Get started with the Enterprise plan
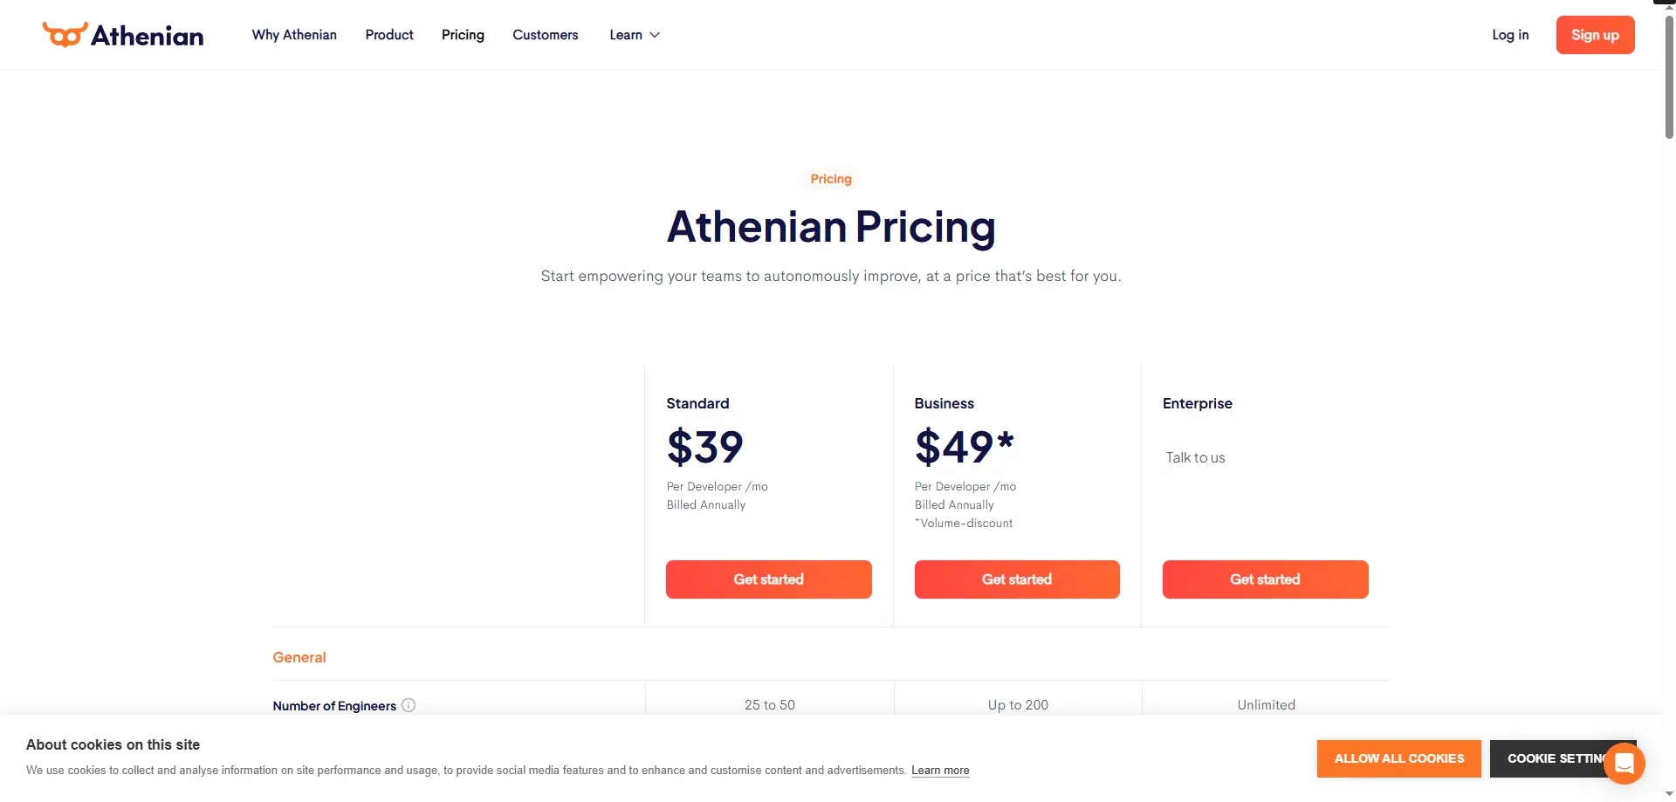The height and width of the screenshot is (802, 1676). (x=1265, y=579)
